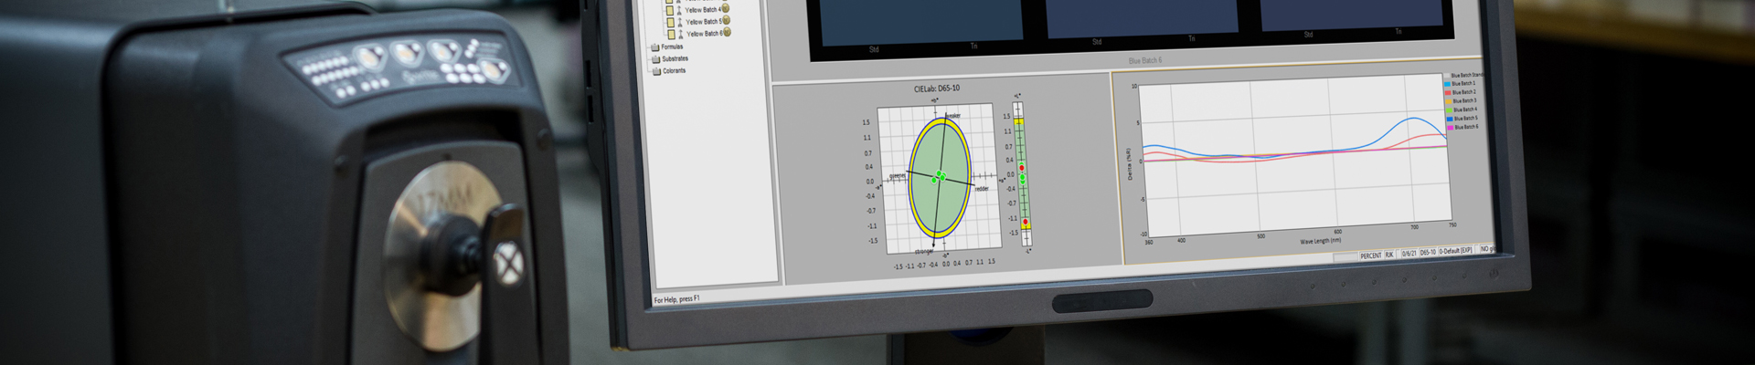Screen dimensions: 1755x365
Task: Open the Substrates folder icon
Action: (x=655, y=59)
